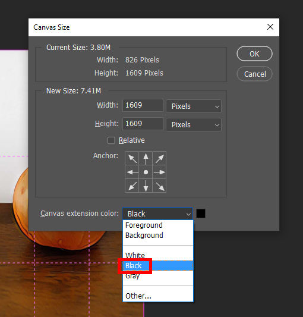Set anchor to top-left arrow
This screenshot has width=303, height=317.
[x=132, y=158]
